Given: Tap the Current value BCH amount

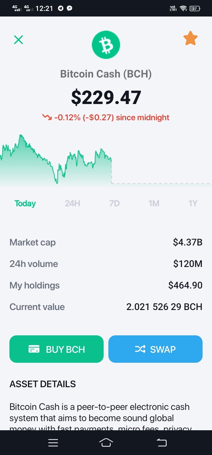Looking at the screenshot, I should [164, 307].
